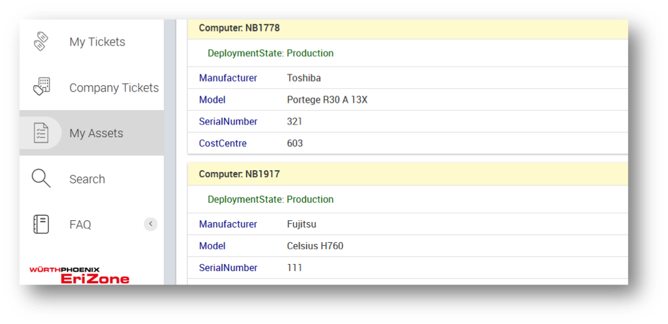Go to the Company Tickets menu label
The image size is (668, 324).
pyautogui.click(x=114, y=88)
